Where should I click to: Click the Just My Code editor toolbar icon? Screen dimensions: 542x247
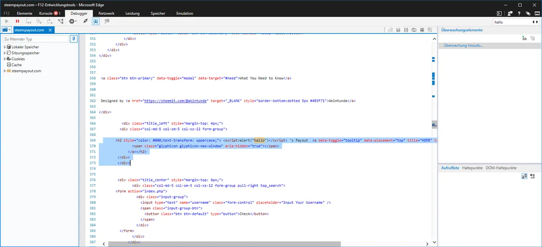[x=422, y=30]
